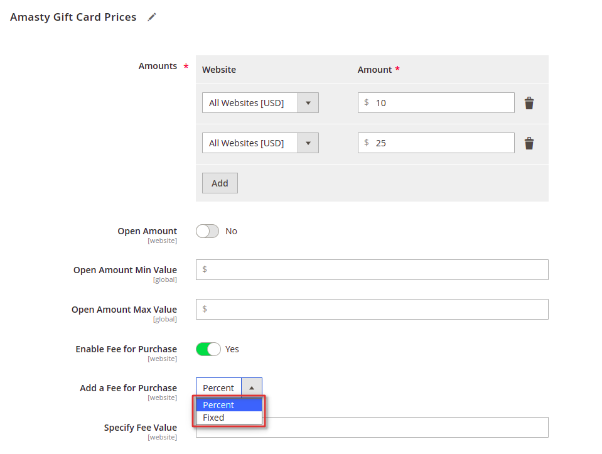This screenshot has height=454, width=602.
Task: Select first All Websites [USD] combo box
Action: tap(261, 102)
